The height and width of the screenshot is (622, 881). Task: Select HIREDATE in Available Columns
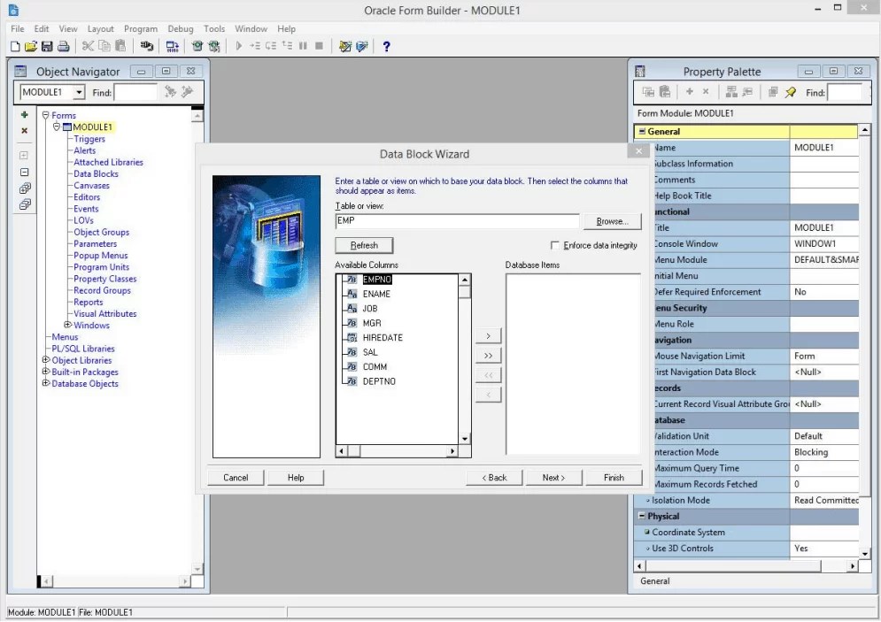[383, 337]
